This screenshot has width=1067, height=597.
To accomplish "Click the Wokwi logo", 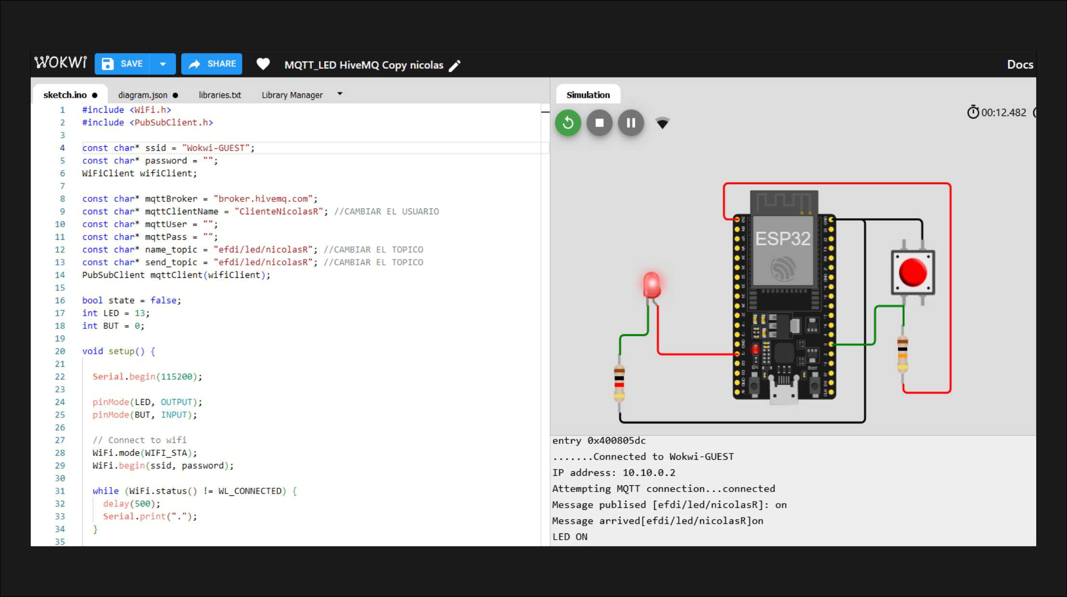I will tap(61, 64).
